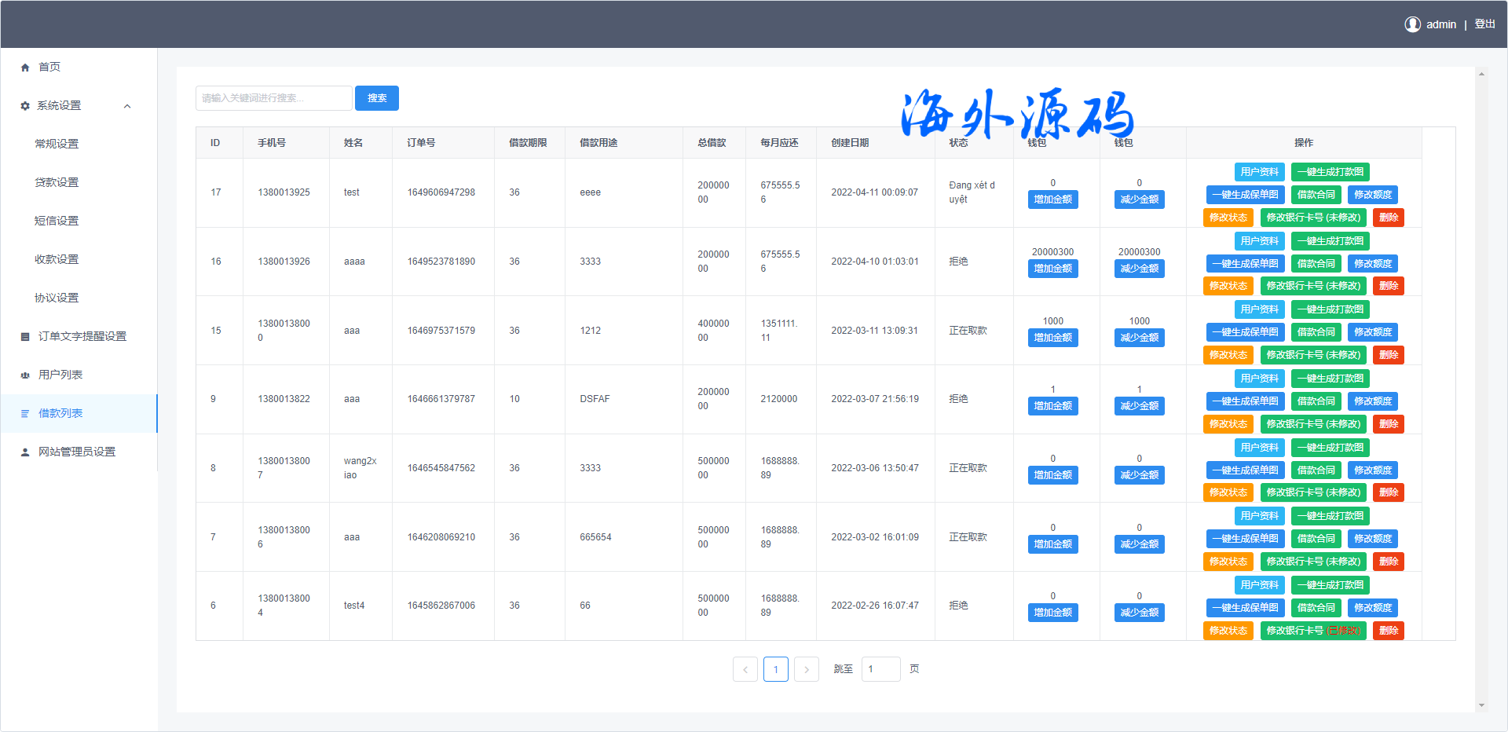Viewport: 1508px width, 732px height.
Task: Open 贷款设置 in the sidebar
Action: (x=57, y=182)
